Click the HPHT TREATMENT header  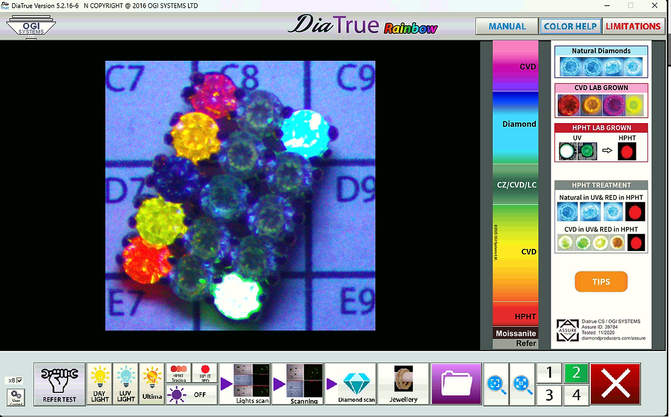(x=601, y=185)
